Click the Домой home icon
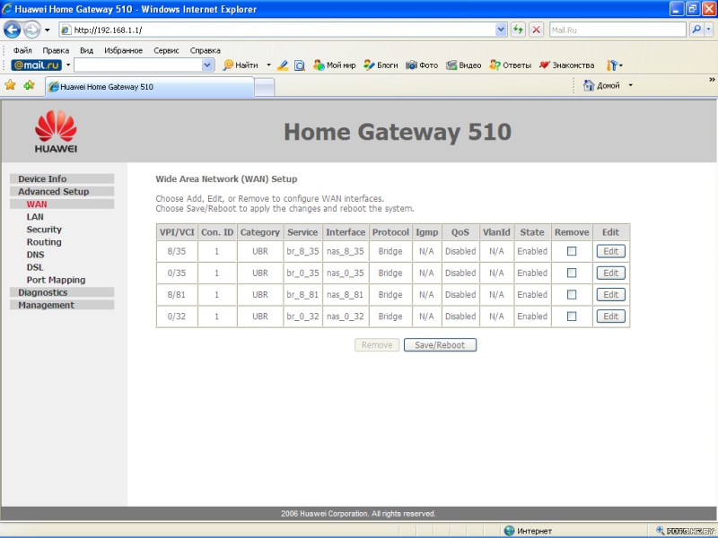 click(589, 85)
